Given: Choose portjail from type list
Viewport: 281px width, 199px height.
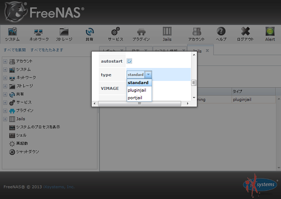Looking at the screenshot, I should [x=139, y=97].
